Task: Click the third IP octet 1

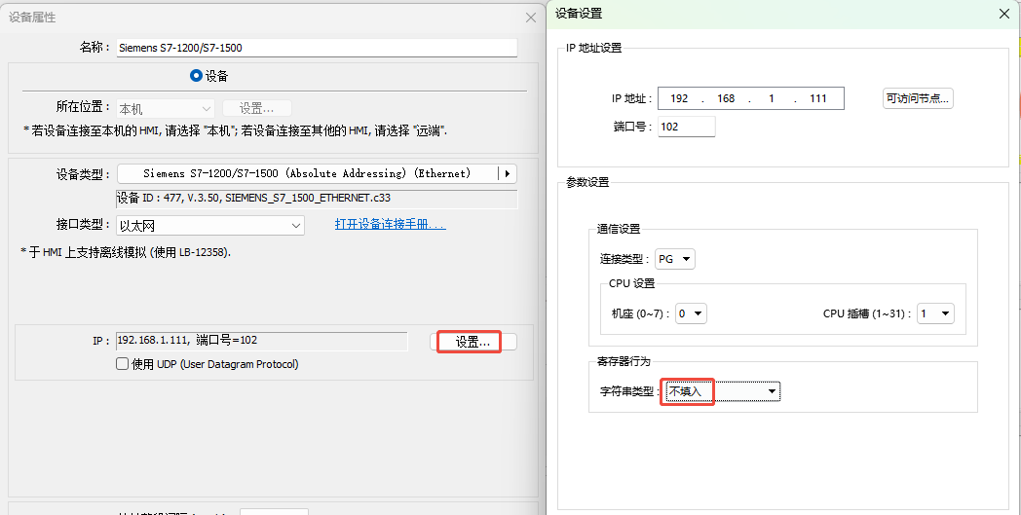Action: [772, 99]
